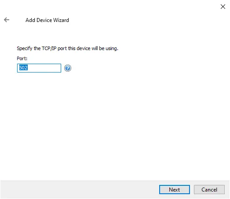Select the back navigation arrow
The width and height of the screenshot is (230, 199).
click(x=7, y=20)
